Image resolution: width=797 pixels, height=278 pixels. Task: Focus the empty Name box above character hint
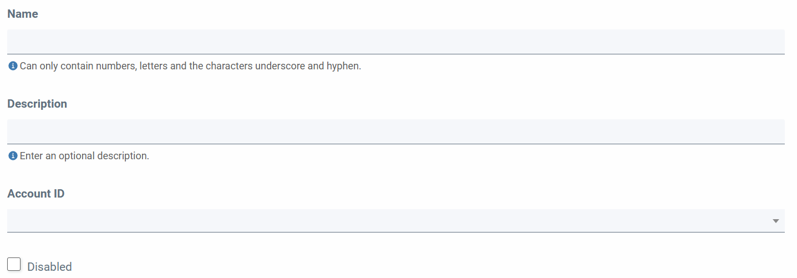tap(396, 42)
